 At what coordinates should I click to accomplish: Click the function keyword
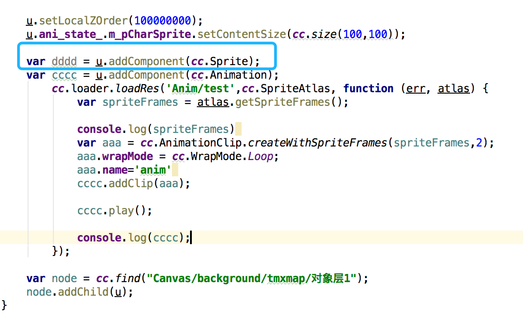tap(368, 88)
